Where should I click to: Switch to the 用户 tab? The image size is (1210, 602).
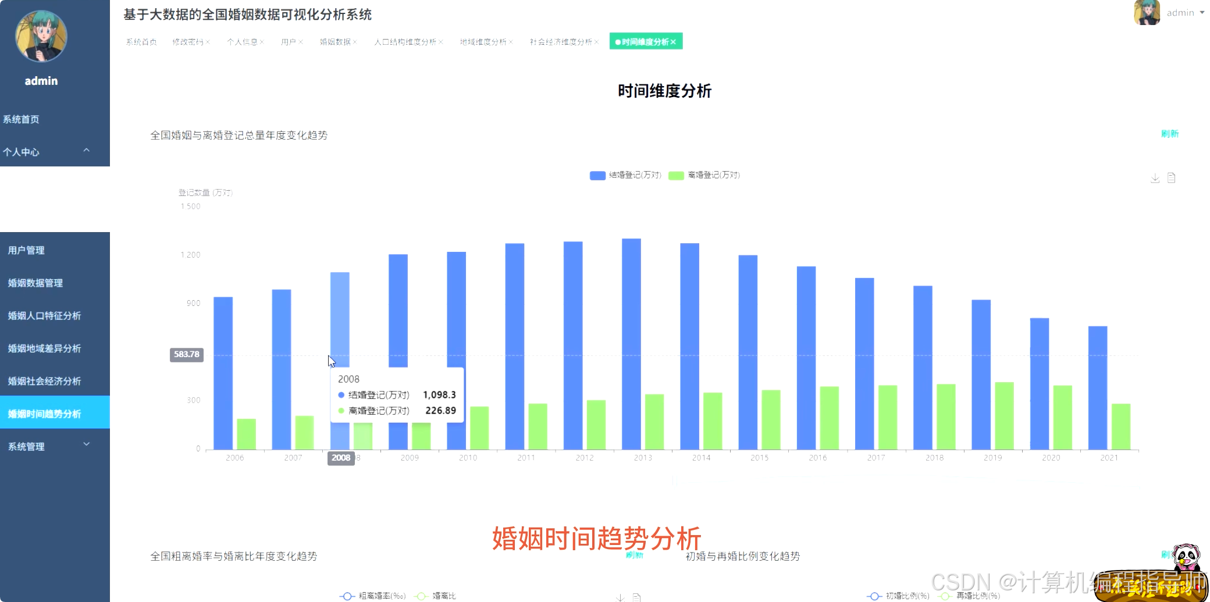289,42
